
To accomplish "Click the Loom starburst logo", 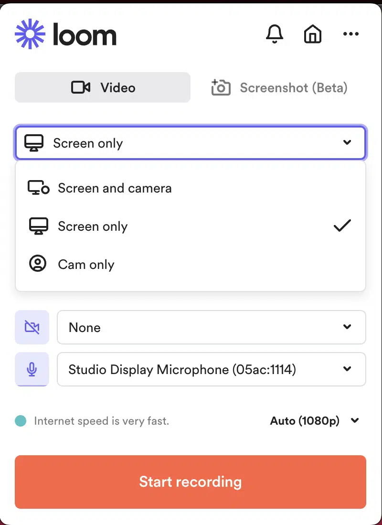I will [30, 34].
